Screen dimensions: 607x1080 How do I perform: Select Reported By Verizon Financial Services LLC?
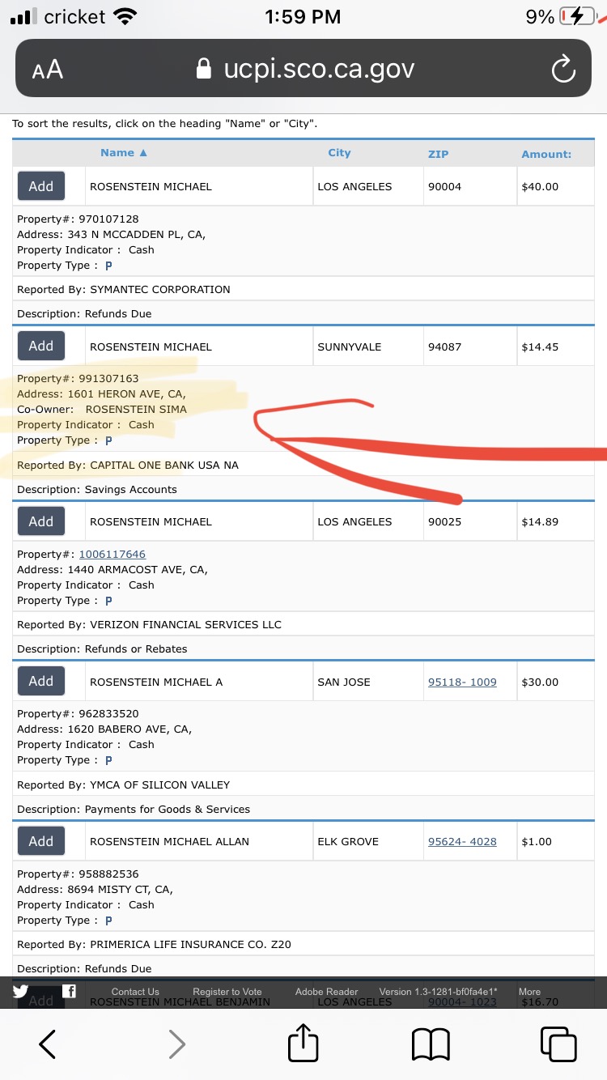(x=150, y=625)
